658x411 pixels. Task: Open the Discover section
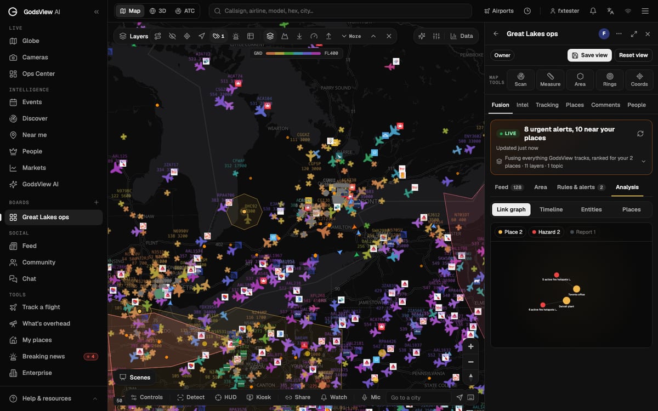pyautogui.click(x=53, y=118)
